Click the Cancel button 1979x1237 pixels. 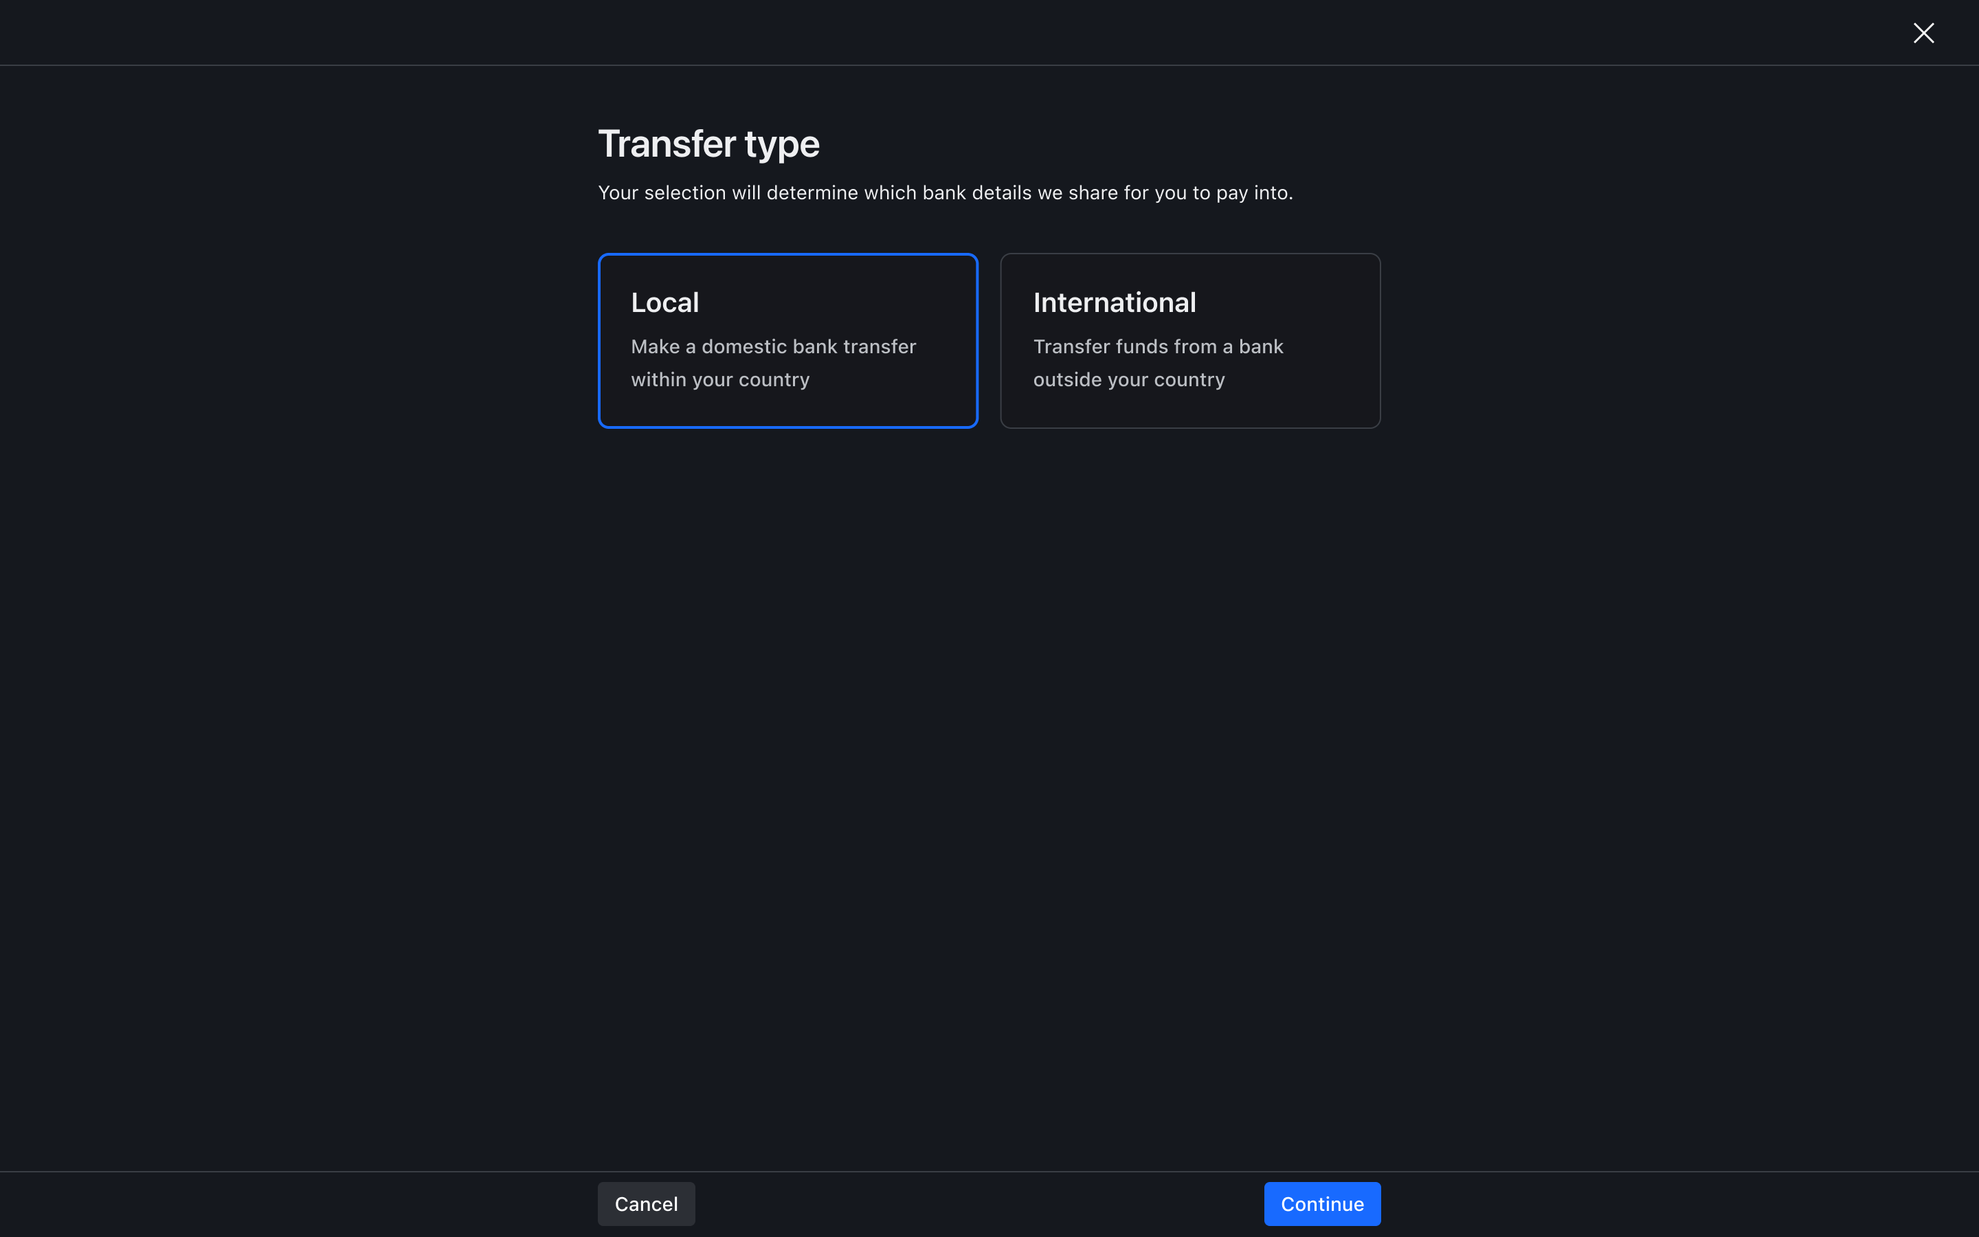point(646,1203)
